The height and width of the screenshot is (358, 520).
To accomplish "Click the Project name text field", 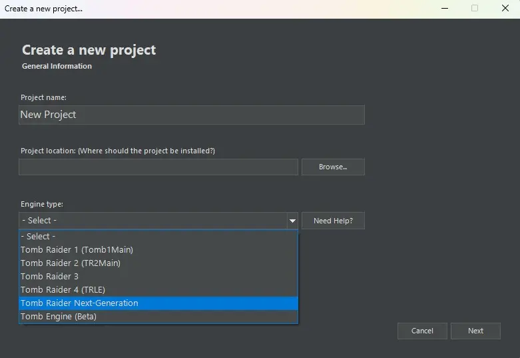I will [191, 115].
